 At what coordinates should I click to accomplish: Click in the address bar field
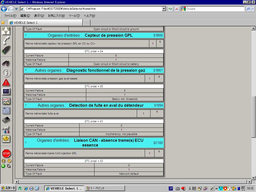[x=93, y=9]
